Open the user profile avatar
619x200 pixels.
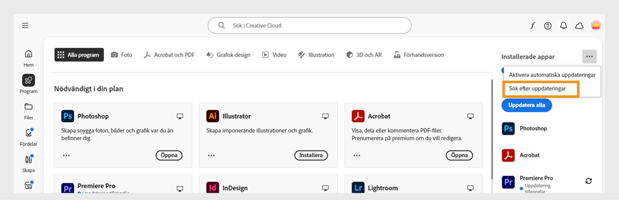click(595, 25)
